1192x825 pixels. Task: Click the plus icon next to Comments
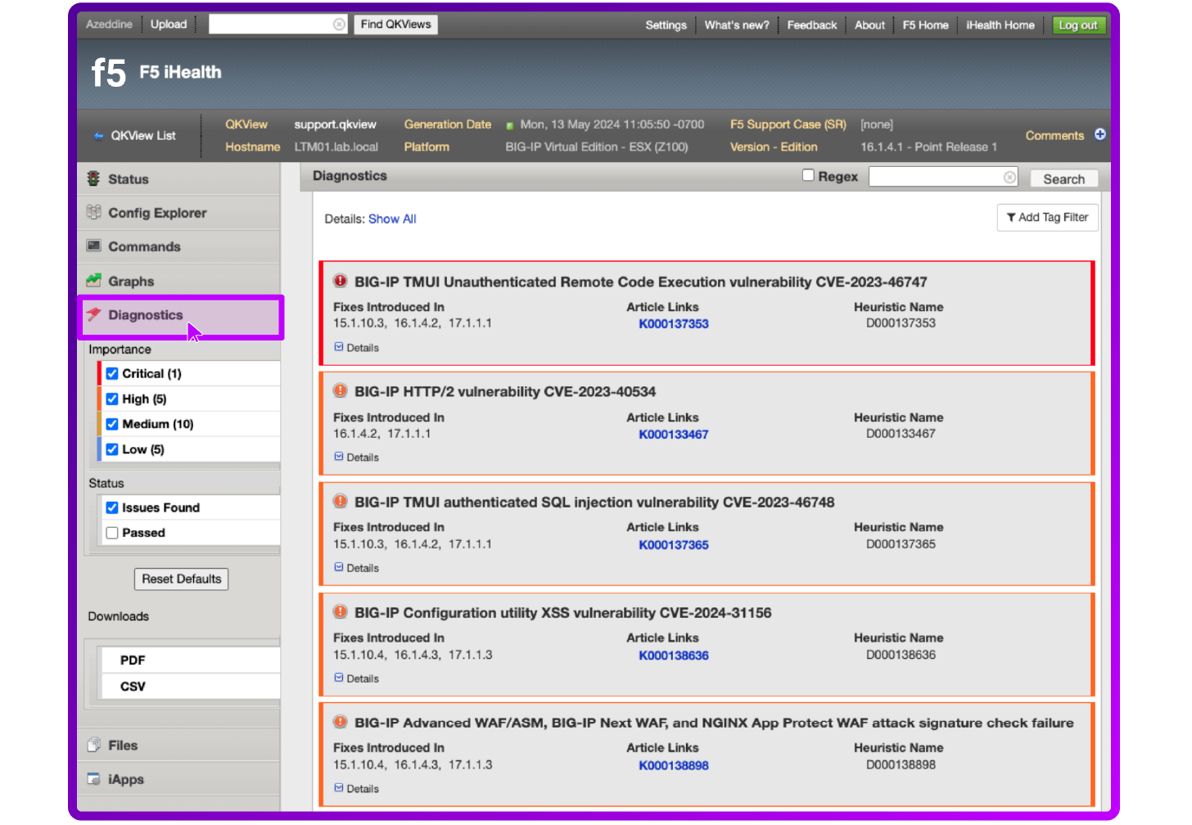click(x=1099, y=134)
